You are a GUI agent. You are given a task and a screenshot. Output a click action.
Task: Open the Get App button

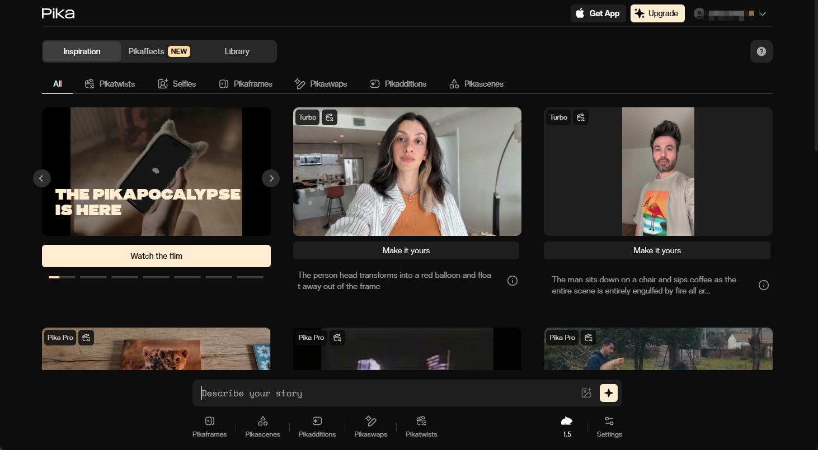(x=598, y=13)
